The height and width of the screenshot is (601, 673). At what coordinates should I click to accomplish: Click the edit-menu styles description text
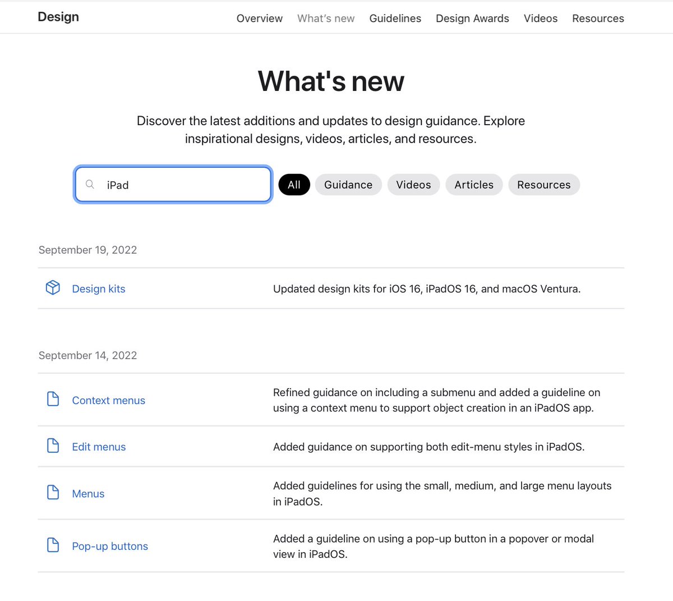[x=429, y=447]
